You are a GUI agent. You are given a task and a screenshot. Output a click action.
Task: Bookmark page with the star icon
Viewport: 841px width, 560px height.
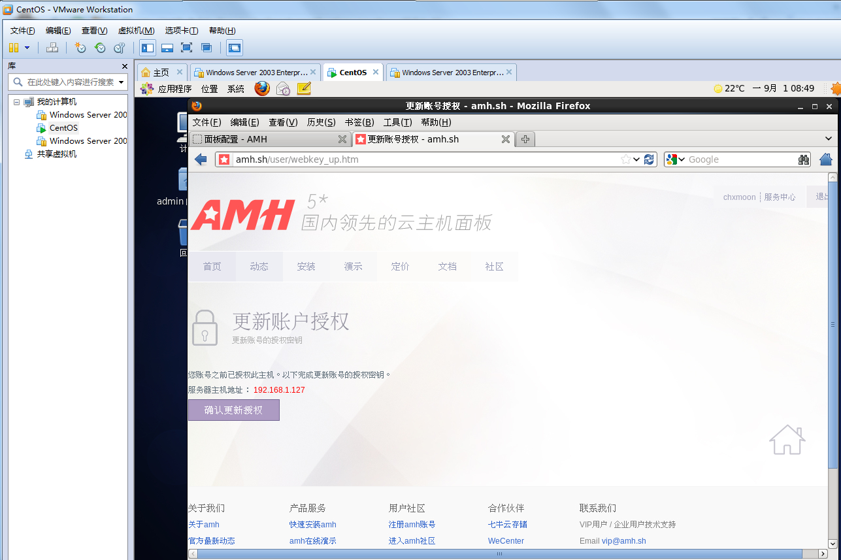(625, 159)
